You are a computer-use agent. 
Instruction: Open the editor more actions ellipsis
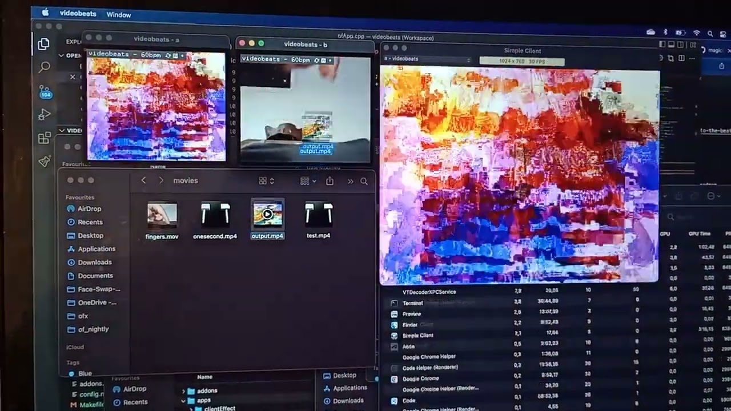[x=692, y=59]
